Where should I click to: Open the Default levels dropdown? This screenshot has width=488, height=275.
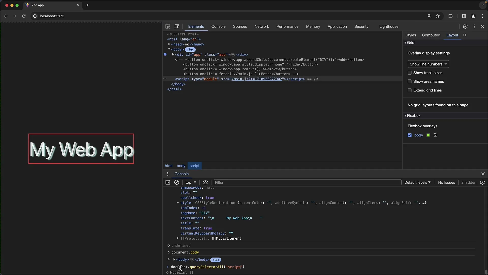(x=417, y=182)
